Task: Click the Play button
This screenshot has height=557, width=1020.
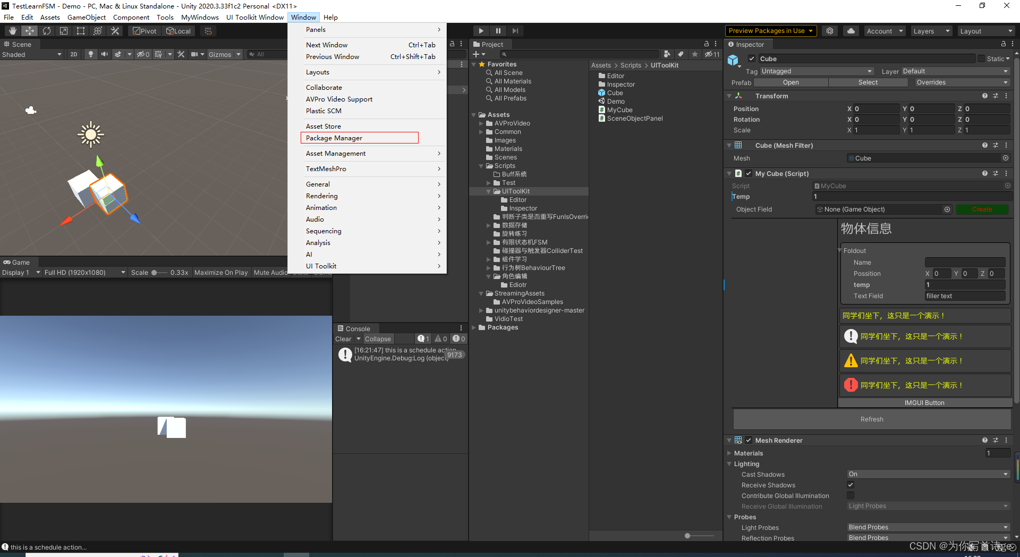Action: (481, 30)
